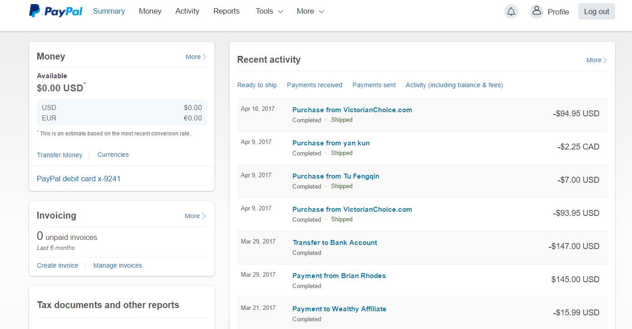Image resolution: width=632 pixels, height=329 pixels.
Task: Click the -$147.00 USD amount
Action: [574, 246]
